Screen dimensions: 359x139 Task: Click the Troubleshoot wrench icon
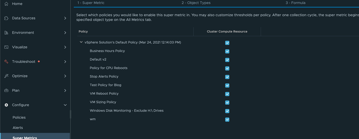pos(7,61)
